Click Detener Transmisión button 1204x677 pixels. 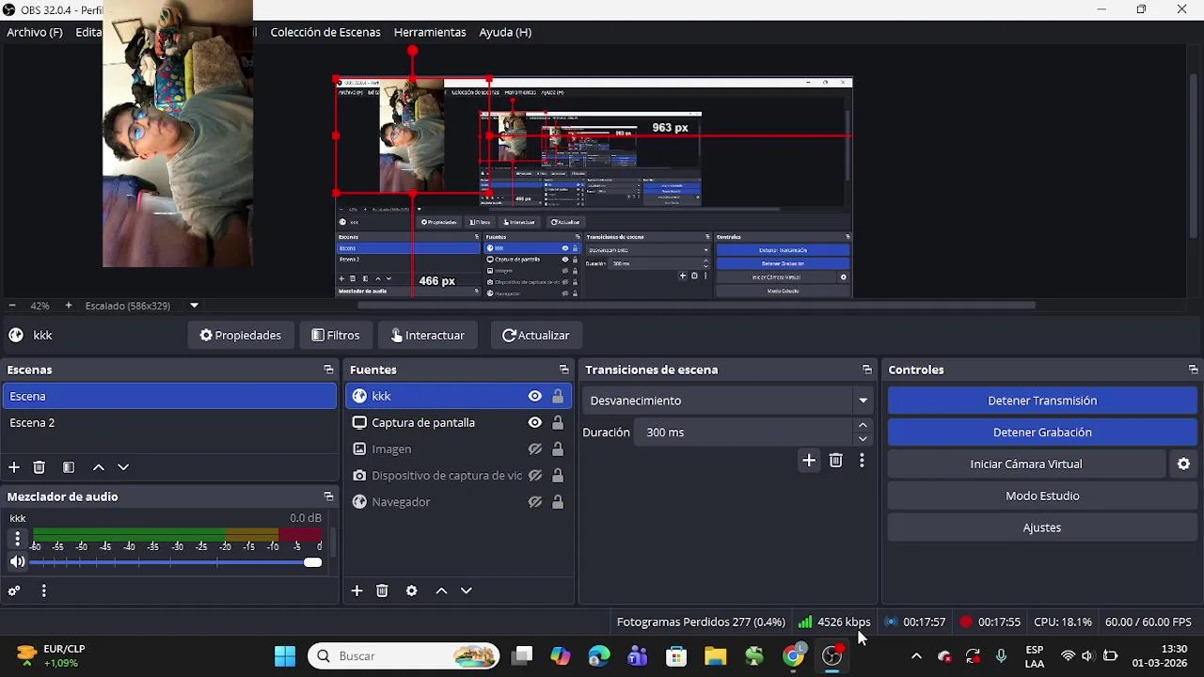pos(1042,401)
